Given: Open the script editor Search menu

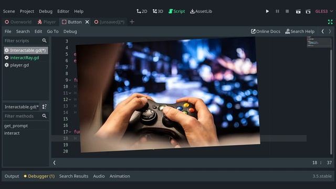Looking at the screenshot, I should (x=23, y=31).
